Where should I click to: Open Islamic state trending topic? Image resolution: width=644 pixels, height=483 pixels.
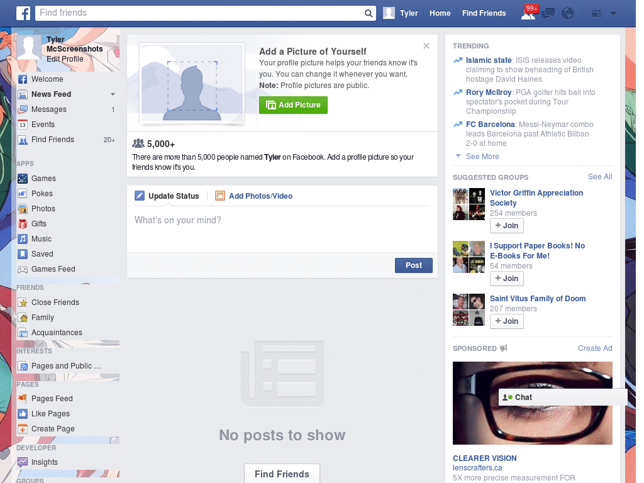[488, 60]
